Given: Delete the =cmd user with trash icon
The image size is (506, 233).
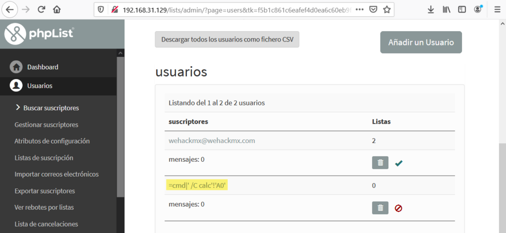Looking at the screenshot, I should coord(380,208).
